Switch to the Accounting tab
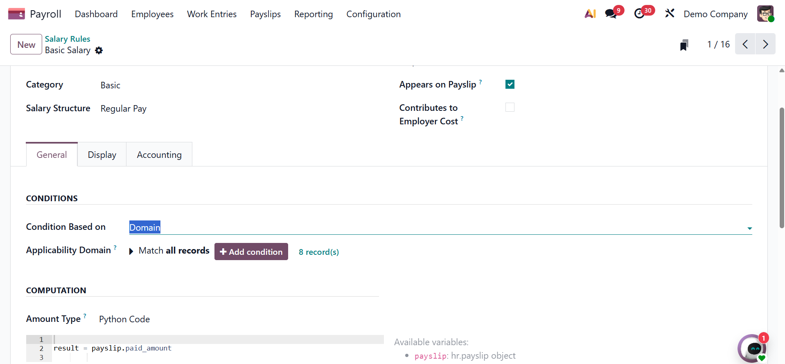 click(x=159, y=155)
